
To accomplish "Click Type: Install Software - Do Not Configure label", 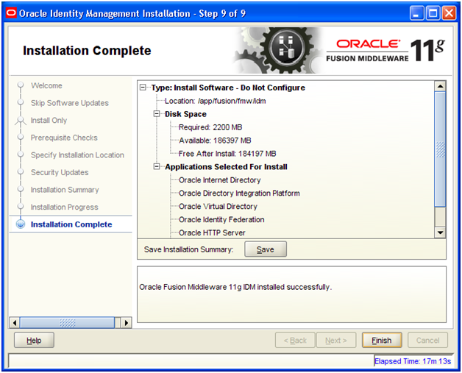I will [x=228, y=88].
